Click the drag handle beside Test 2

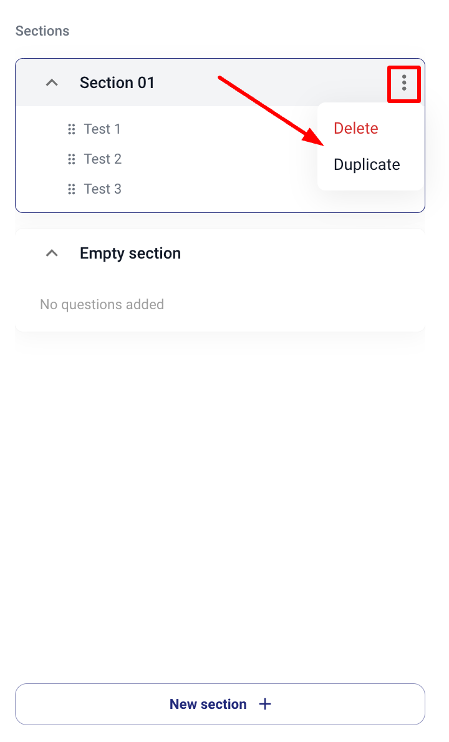(x=71, y=159)
